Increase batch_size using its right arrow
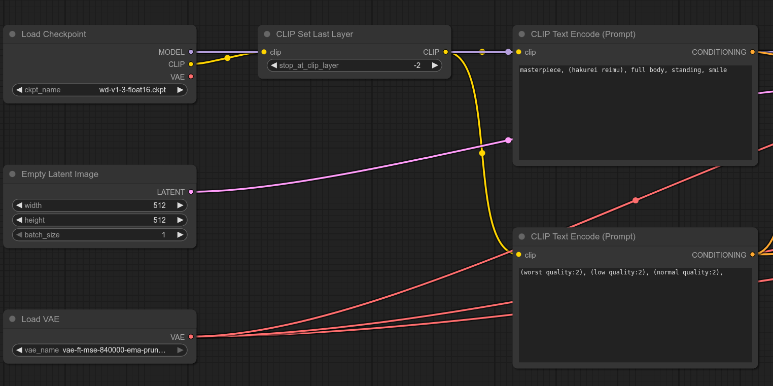Screen dimensions: 773x386 click(x=180, y=235)
